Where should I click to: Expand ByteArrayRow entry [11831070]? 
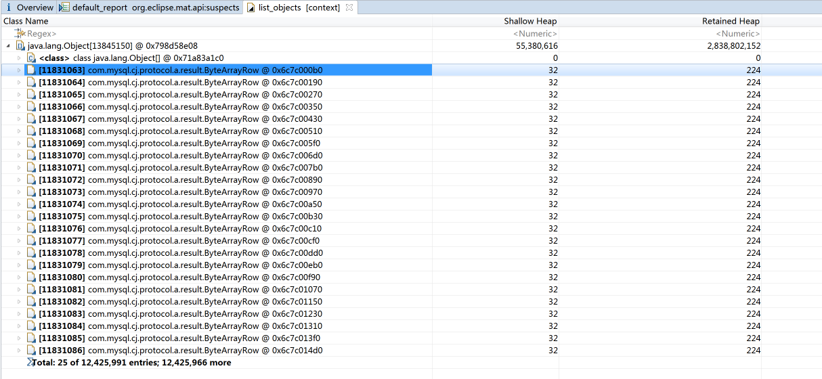coord(19,156)
